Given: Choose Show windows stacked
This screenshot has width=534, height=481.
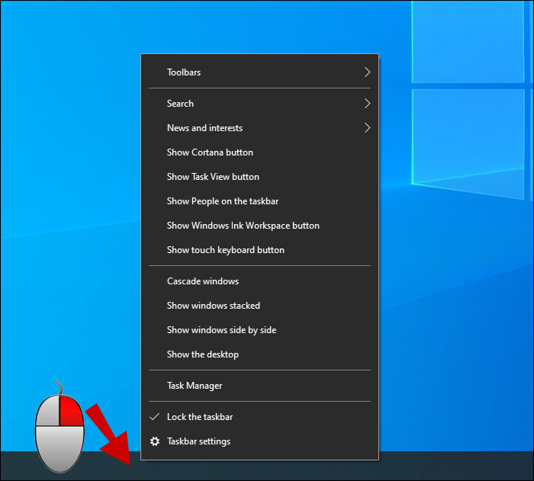Looking at the screenshot, I should point(213,306).
